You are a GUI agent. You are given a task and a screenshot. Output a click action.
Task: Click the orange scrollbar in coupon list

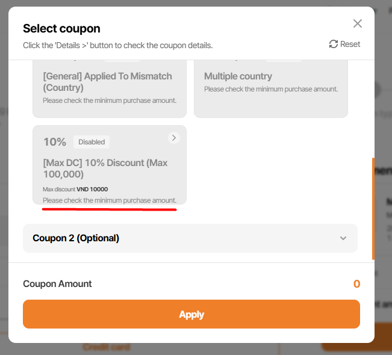coord(373,208)
